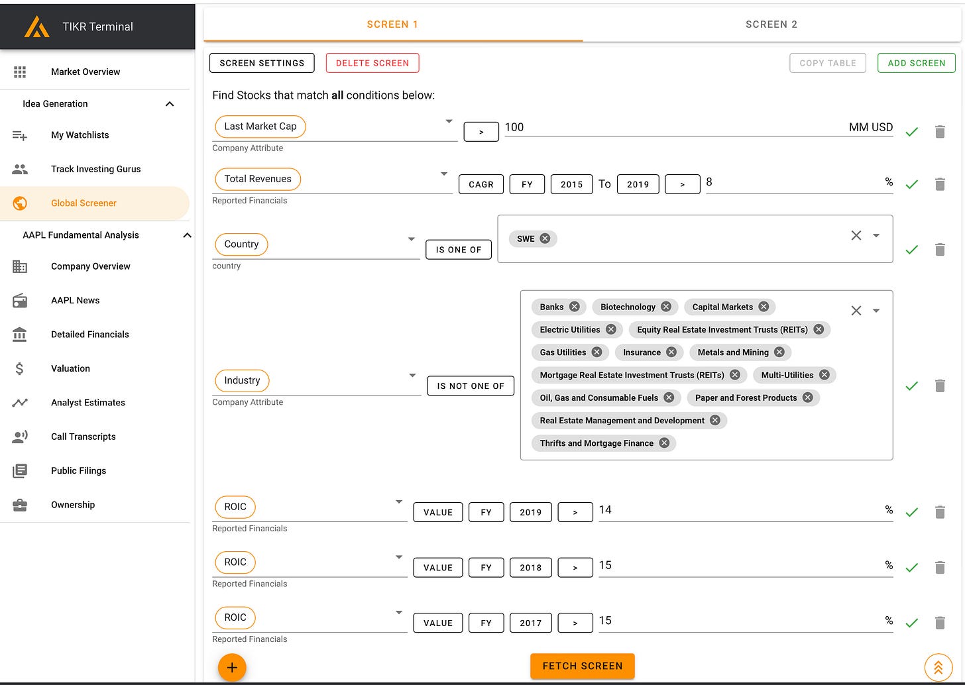Click the 2015 start year button

click(x=571, y=184)
